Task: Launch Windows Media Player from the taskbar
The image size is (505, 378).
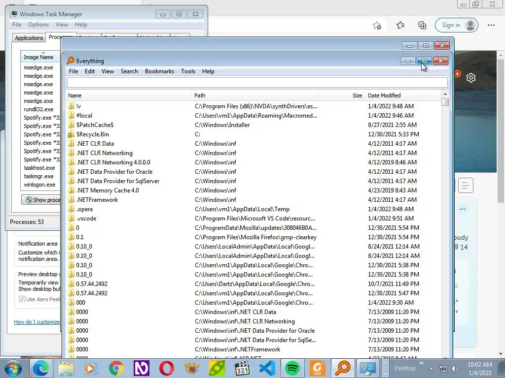Action: [x=91, y=368]
